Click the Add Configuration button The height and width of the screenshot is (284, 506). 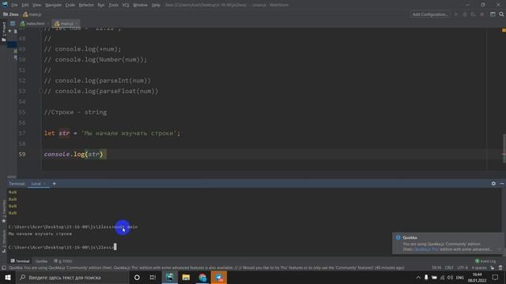coord(430,14)
